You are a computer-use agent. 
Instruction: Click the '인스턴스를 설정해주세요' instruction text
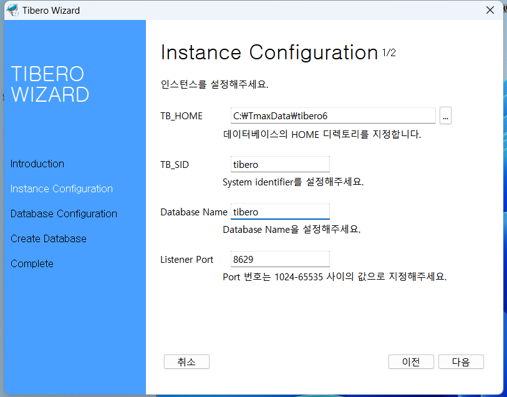tap(215, 84)
